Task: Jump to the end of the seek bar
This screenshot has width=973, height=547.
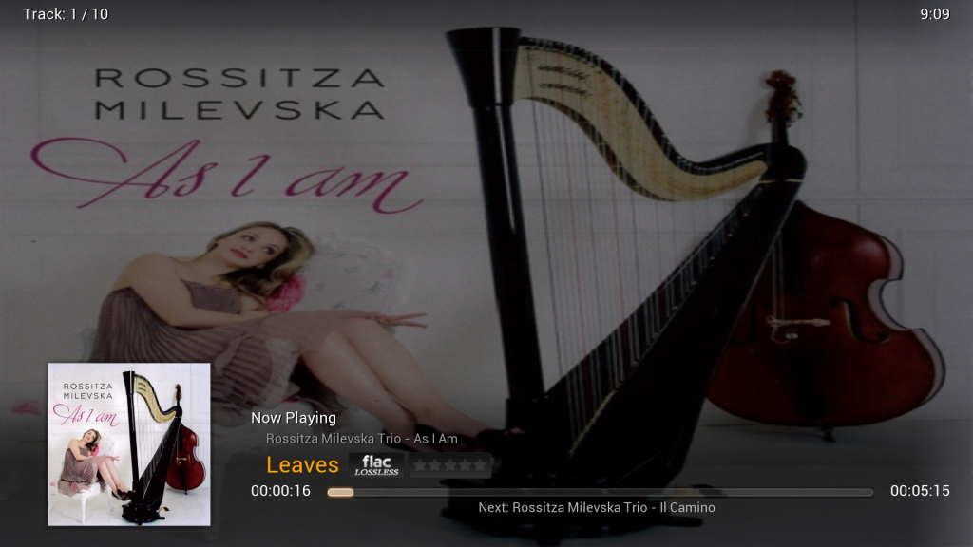Action: pyautogui.click(x=870, y=493)
